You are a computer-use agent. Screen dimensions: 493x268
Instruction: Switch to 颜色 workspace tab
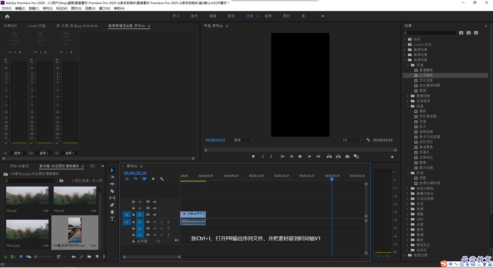click(x=231, y=16)
